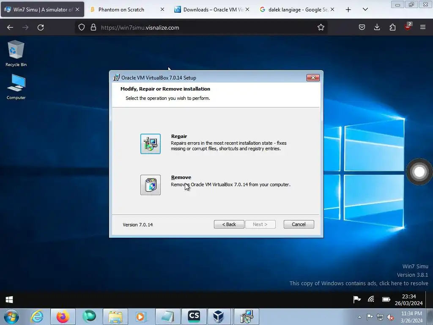433x325 pixels.
Task: Click the outer taskbar flag notification icon
Action: click(357, 300)
